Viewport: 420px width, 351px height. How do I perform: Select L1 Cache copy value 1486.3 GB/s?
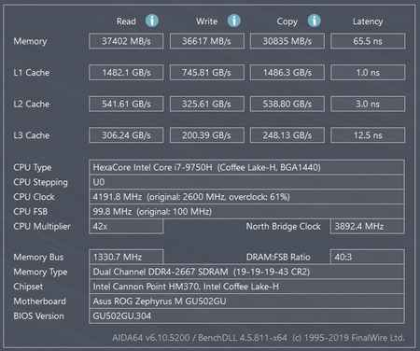pyautogui.click(x=287, y=73)
